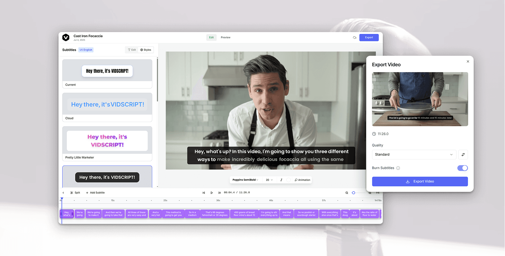The height and width of the screenshot is (256, 505).
Task: Close the Export Video dialog
Action: point(468,61)
